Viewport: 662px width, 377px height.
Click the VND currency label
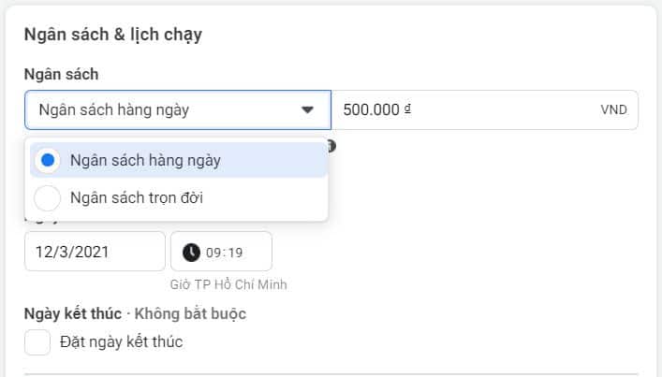pyautogui.click(x=613, y=109)
